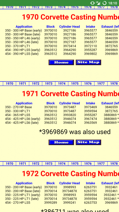Tap the 18:10 clock in status bar
The width and height of the screenshot is (119, 212).
click(x=113, y=3)
